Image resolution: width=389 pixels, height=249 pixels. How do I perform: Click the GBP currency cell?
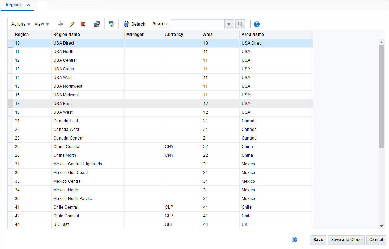click(182, 224)
